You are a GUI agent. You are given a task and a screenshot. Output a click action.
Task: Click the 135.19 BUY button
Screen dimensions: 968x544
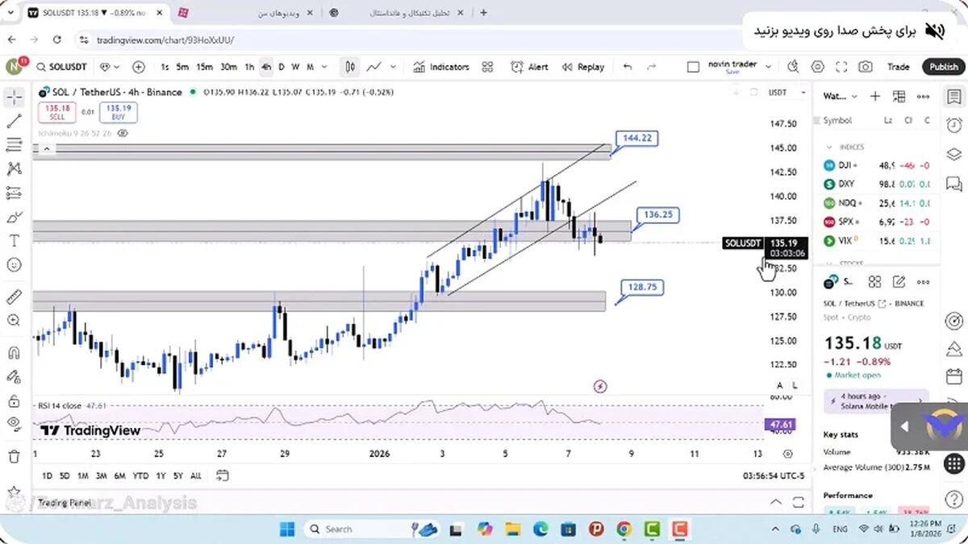(119, 112)
